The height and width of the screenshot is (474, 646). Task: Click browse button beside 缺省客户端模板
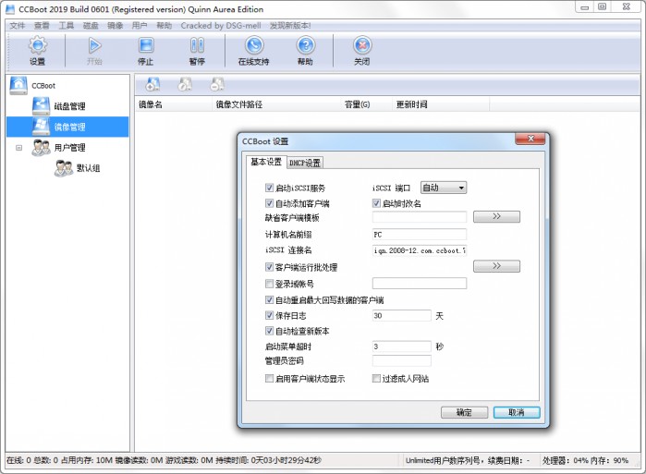[495, 217]
